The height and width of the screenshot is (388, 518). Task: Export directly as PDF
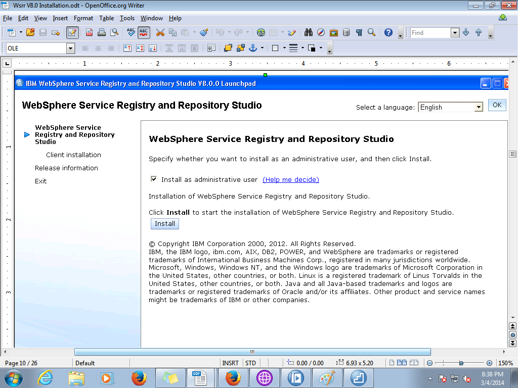point(89,32)
